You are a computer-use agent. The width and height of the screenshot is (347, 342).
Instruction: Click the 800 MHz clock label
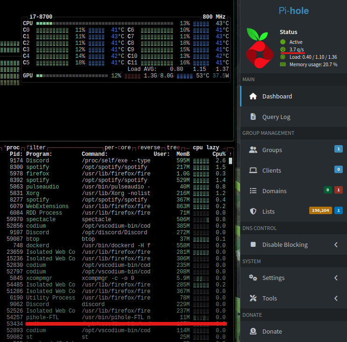point(214,17)
